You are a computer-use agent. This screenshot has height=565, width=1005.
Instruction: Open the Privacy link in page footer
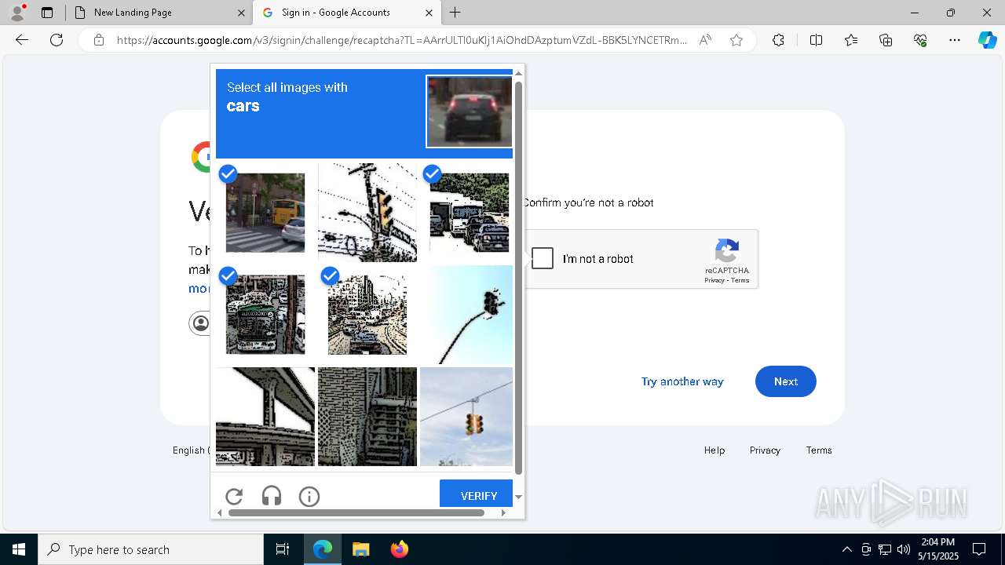[765, 450]
